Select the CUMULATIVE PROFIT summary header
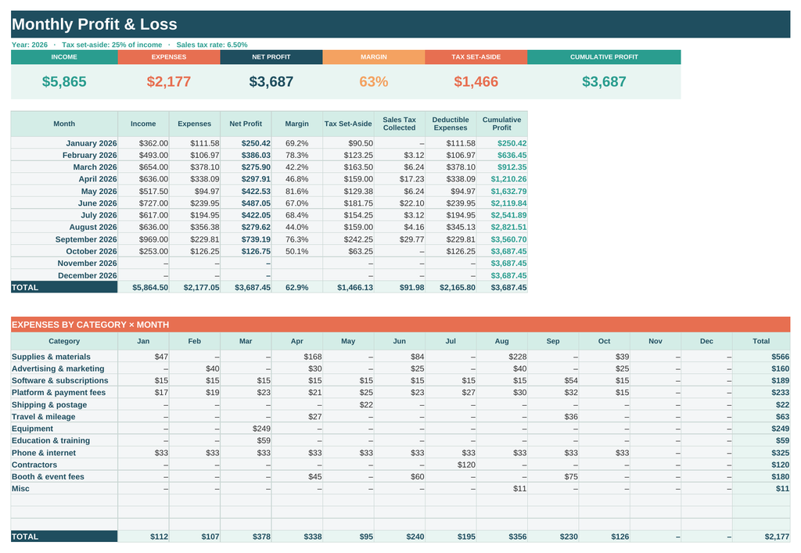Image resolution: width=801 pixels, height=553 pixels. 604,56
